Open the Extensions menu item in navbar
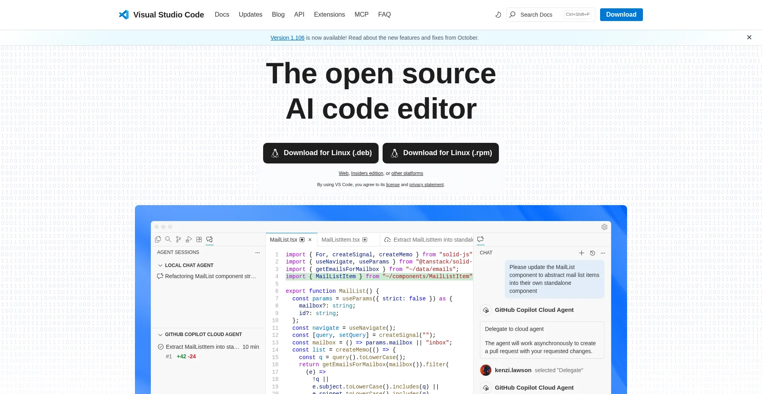 click(x=329, y=15)
